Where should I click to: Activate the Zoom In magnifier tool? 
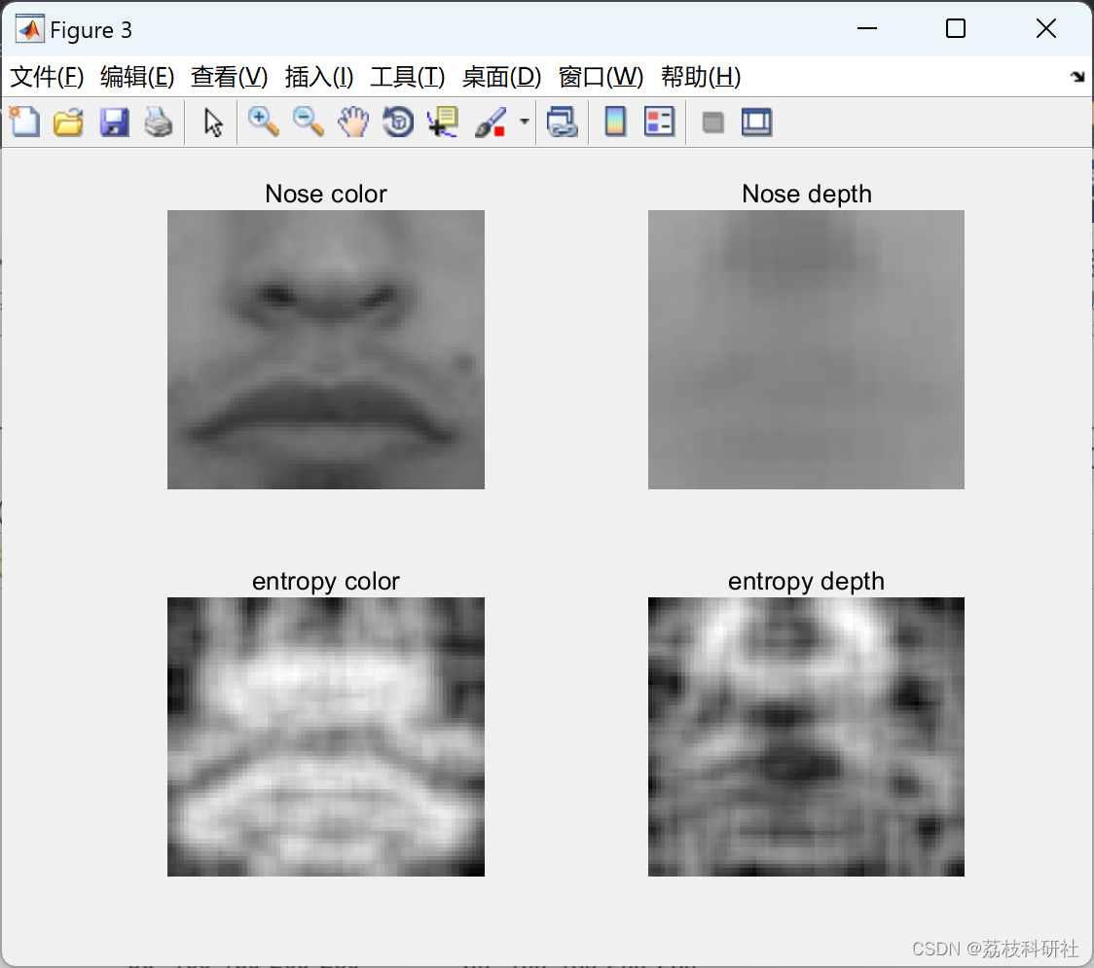[263, 122]
